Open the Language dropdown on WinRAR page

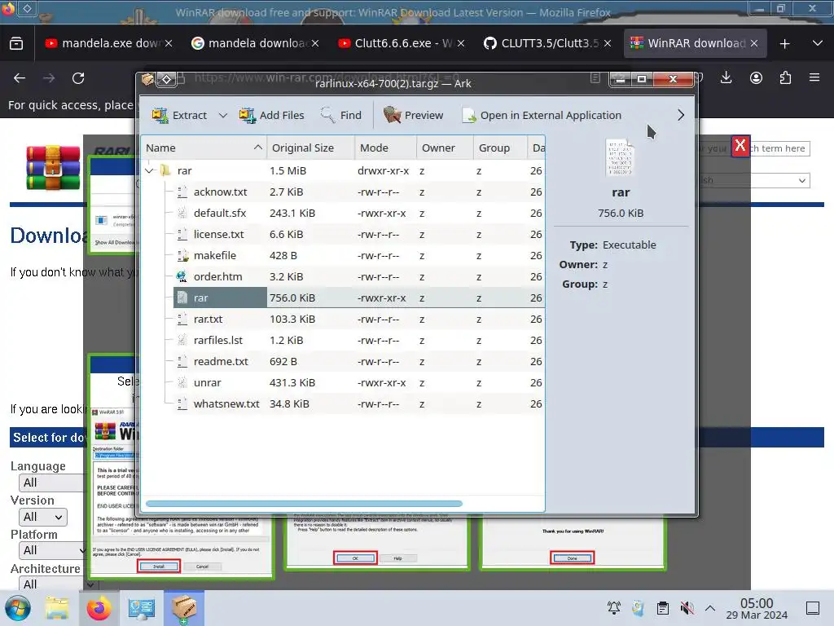click(x=51, y=483)
